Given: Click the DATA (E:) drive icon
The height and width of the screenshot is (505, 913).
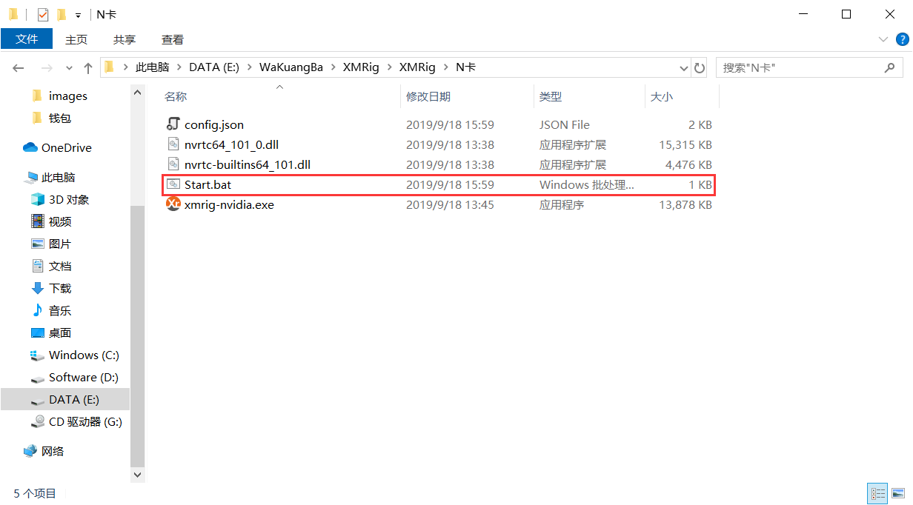Looking at the screenshot, I should [37, 401].
